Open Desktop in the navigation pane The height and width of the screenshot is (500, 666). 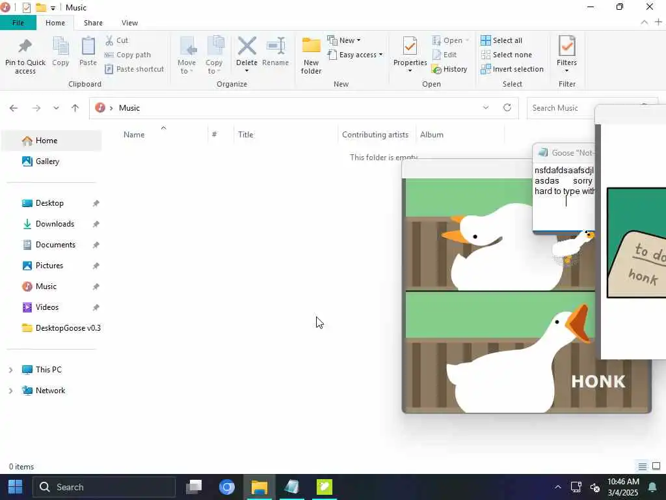(51, 203)
